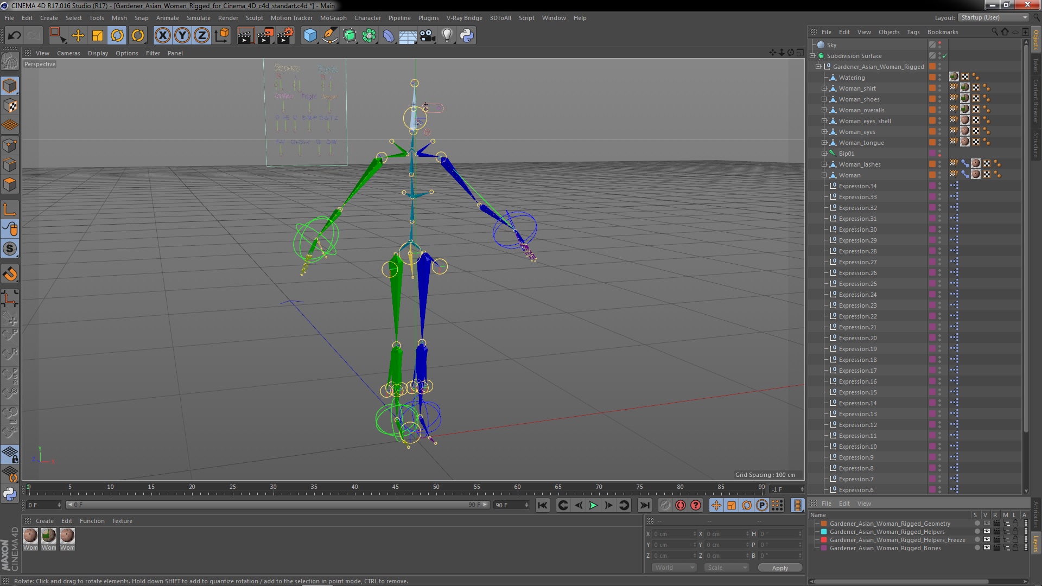The height and width of the screenshot is (586, 1042).
Task: Open the Scale mode dropdown
Action: click(x=726, y=568)
